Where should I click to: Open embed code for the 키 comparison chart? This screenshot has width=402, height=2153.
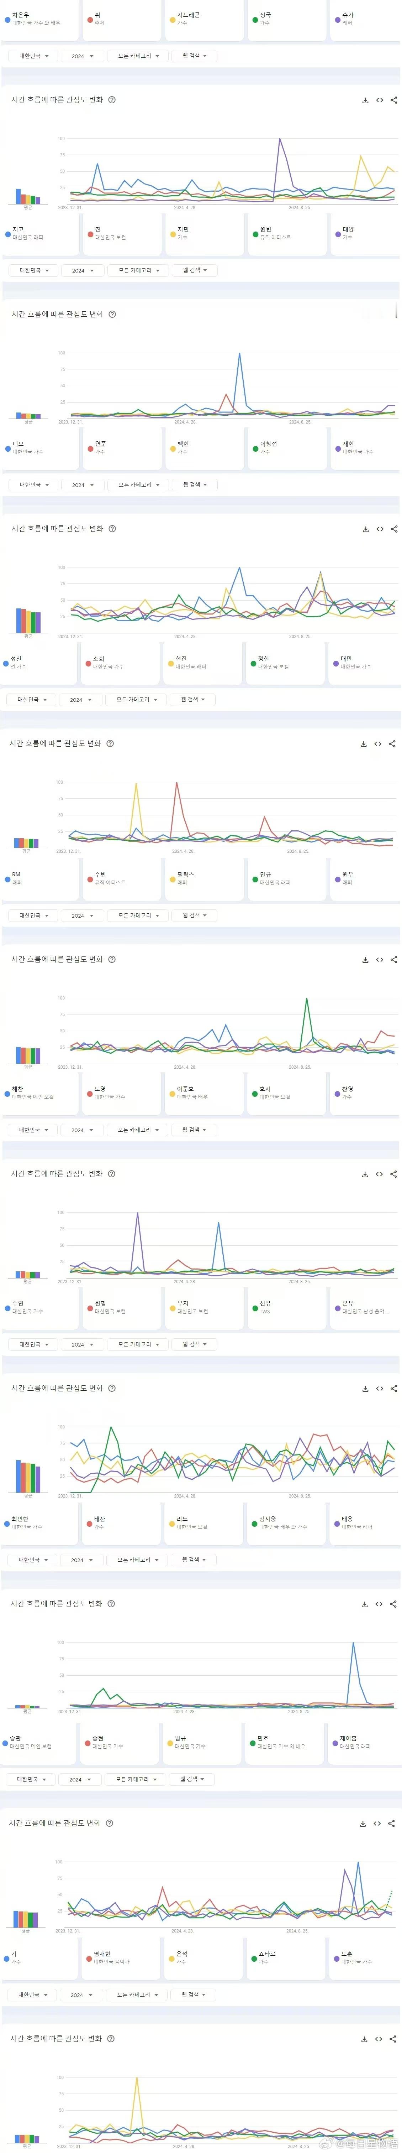(x=379, y=2039)
